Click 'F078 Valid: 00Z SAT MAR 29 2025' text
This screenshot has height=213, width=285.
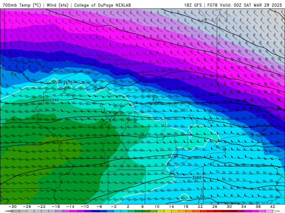(x=245, y=5)
